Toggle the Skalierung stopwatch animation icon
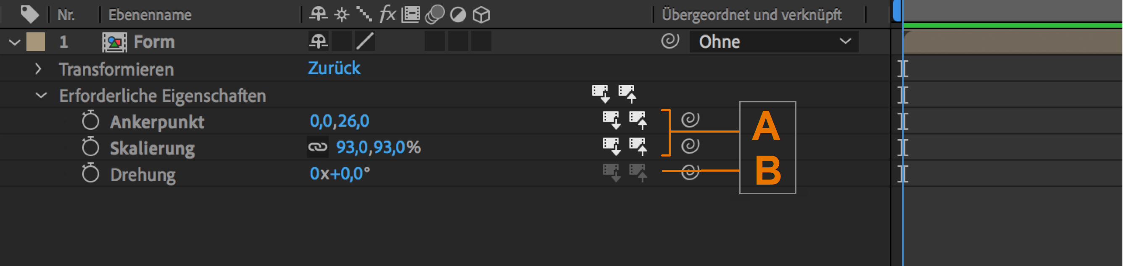 click(90, 147)
